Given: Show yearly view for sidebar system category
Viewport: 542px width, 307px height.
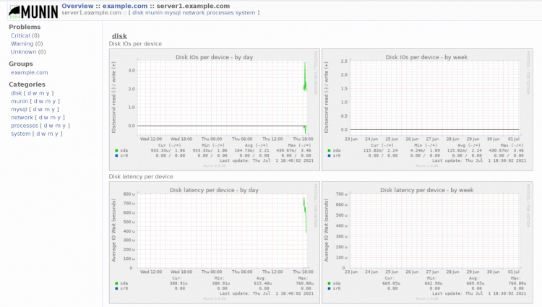Looking at the screenshot, I should point(57,134).
